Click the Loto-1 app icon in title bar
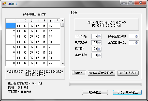Image resolution: width=148 pixels, height=101 pixels. pos(4,4)
